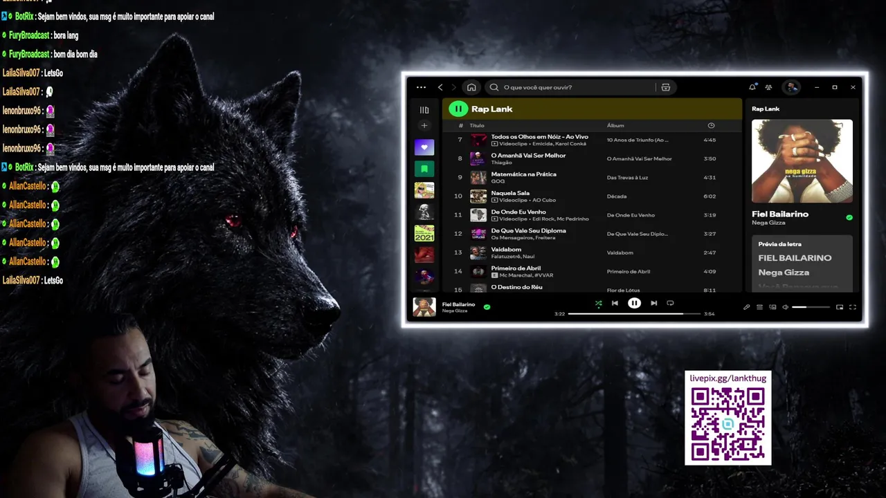Sort by the Álbum column header
The width and height of the screenshot is (886, 498).
pos(615,126)
